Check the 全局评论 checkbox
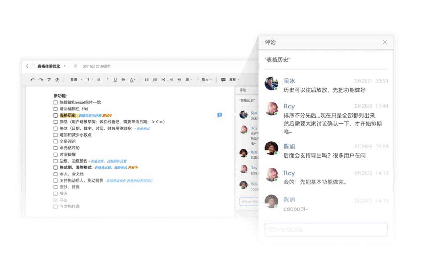438x275 pixels. point(56,142)
